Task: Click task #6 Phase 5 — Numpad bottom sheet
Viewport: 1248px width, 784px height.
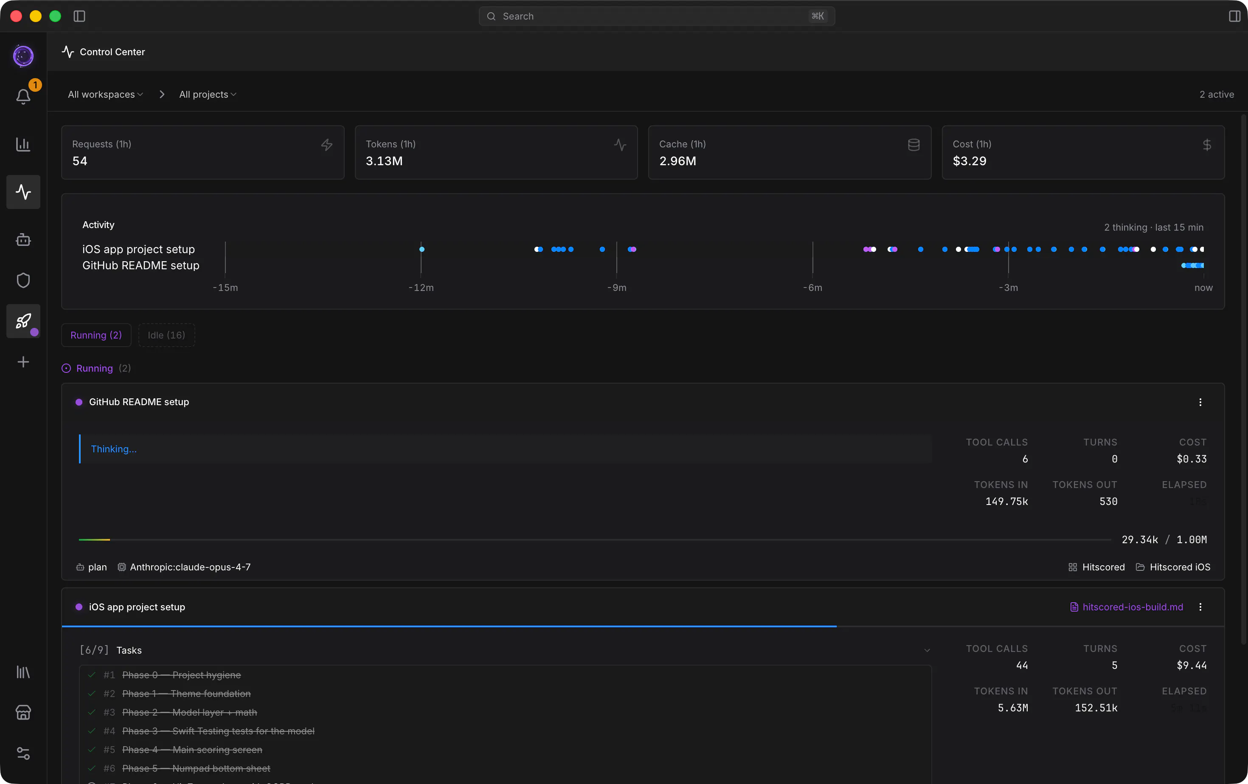Action: tap(197, 768)
